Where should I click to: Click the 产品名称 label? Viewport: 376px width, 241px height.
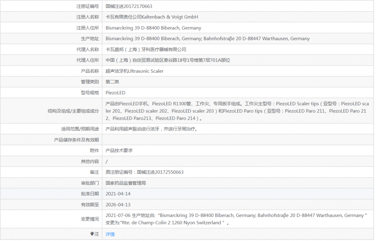point(90,71)
